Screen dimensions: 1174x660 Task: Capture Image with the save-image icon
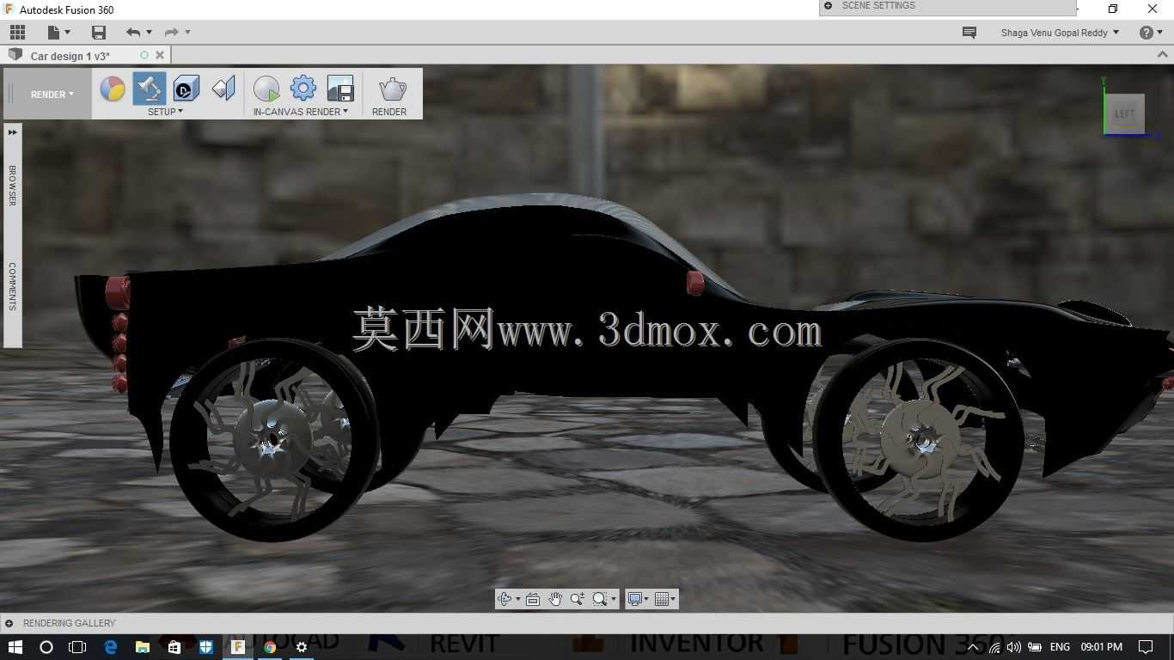340,89
